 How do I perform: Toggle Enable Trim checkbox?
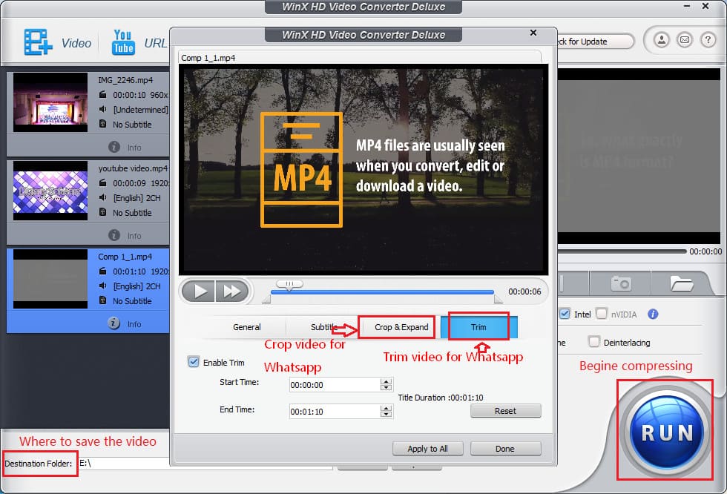[x=194, y=362]
